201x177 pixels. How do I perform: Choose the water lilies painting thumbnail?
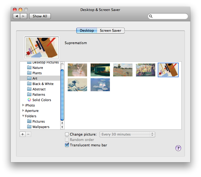pyautogui.click(x=100, y=85)
